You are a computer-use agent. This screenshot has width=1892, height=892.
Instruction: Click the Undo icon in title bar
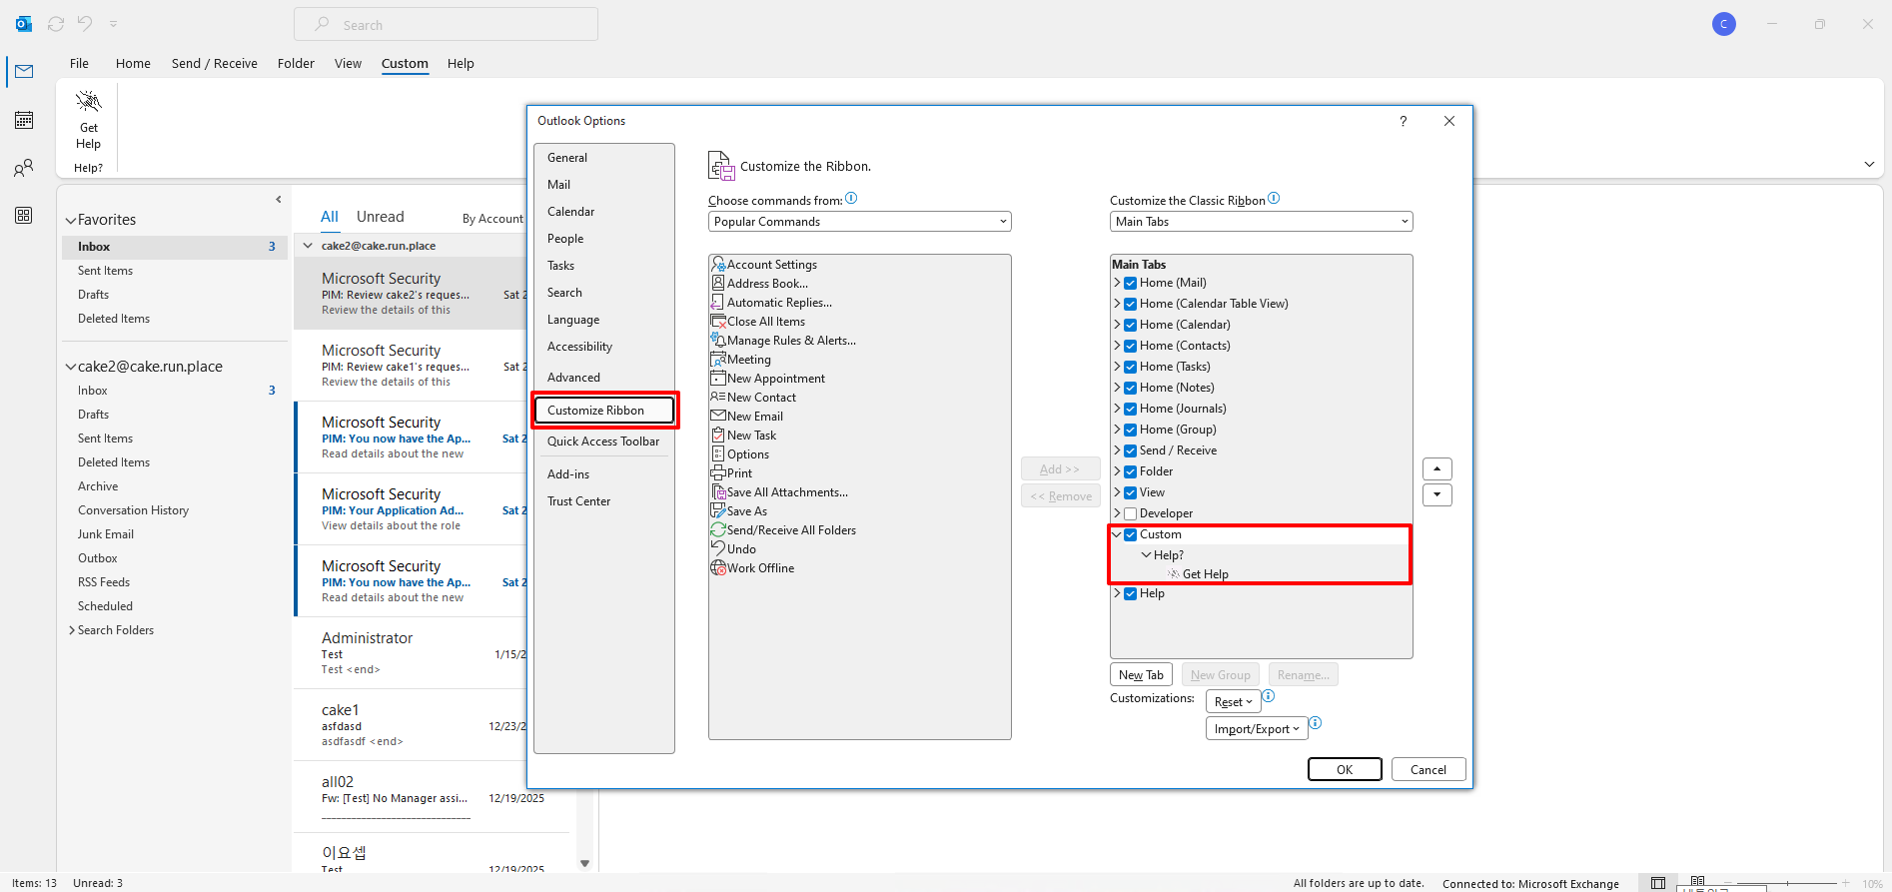85,24
